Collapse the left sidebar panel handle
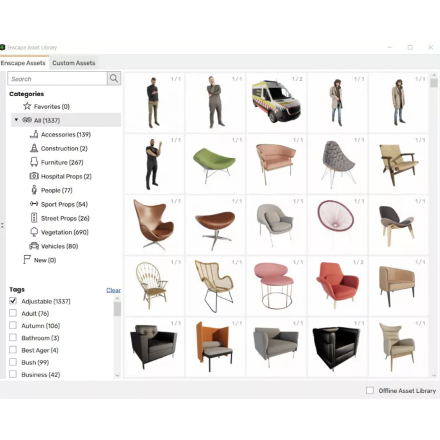440x440 pixels. coord(2,225)
